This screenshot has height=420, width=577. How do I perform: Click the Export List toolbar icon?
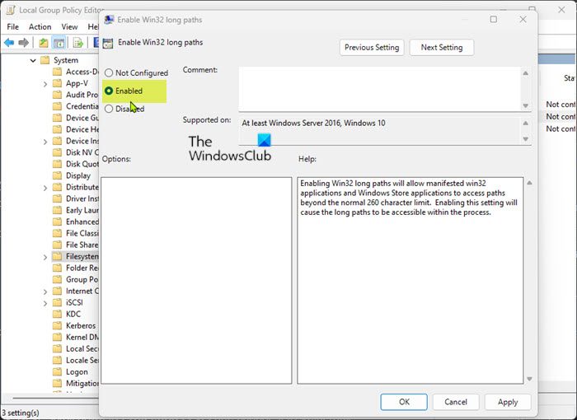(78, 43)
